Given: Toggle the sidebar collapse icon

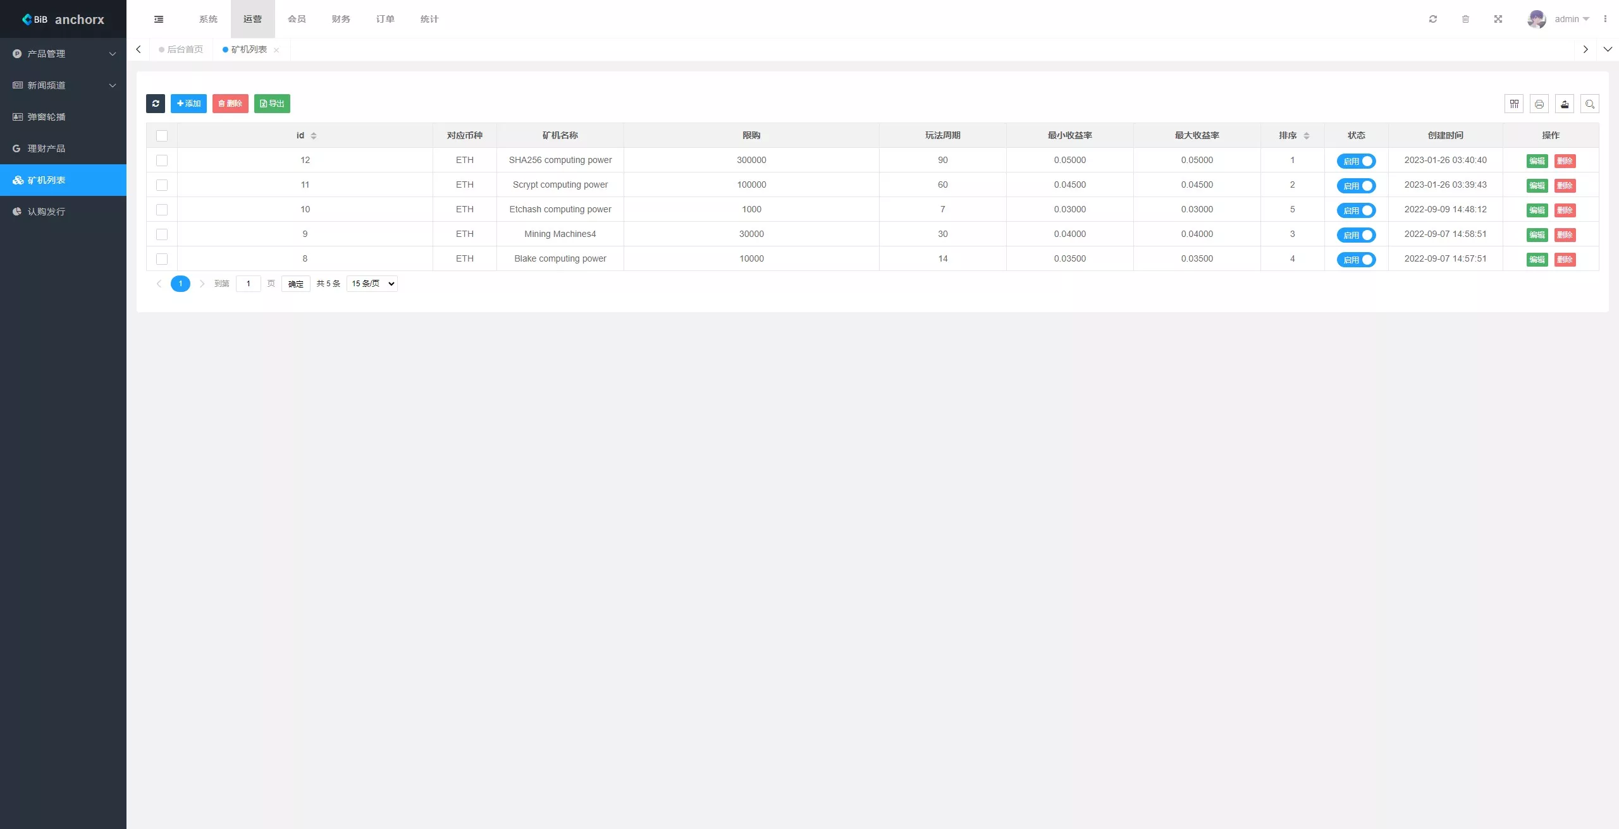Looking at the screenshot, I should 159,19.
